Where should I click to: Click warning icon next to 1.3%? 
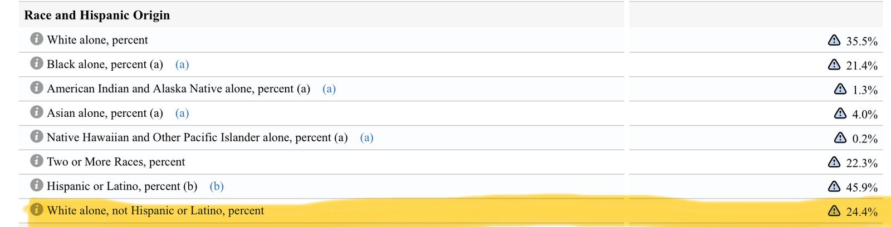[x=840, y=89]
